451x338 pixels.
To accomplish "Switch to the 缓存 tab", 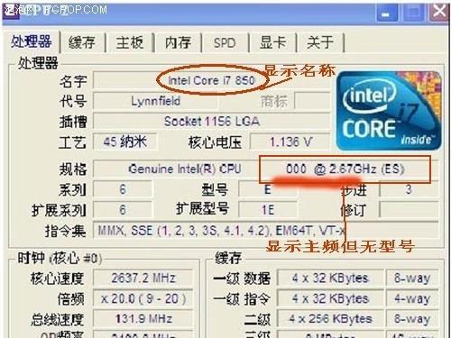I will tap(82, 42).
